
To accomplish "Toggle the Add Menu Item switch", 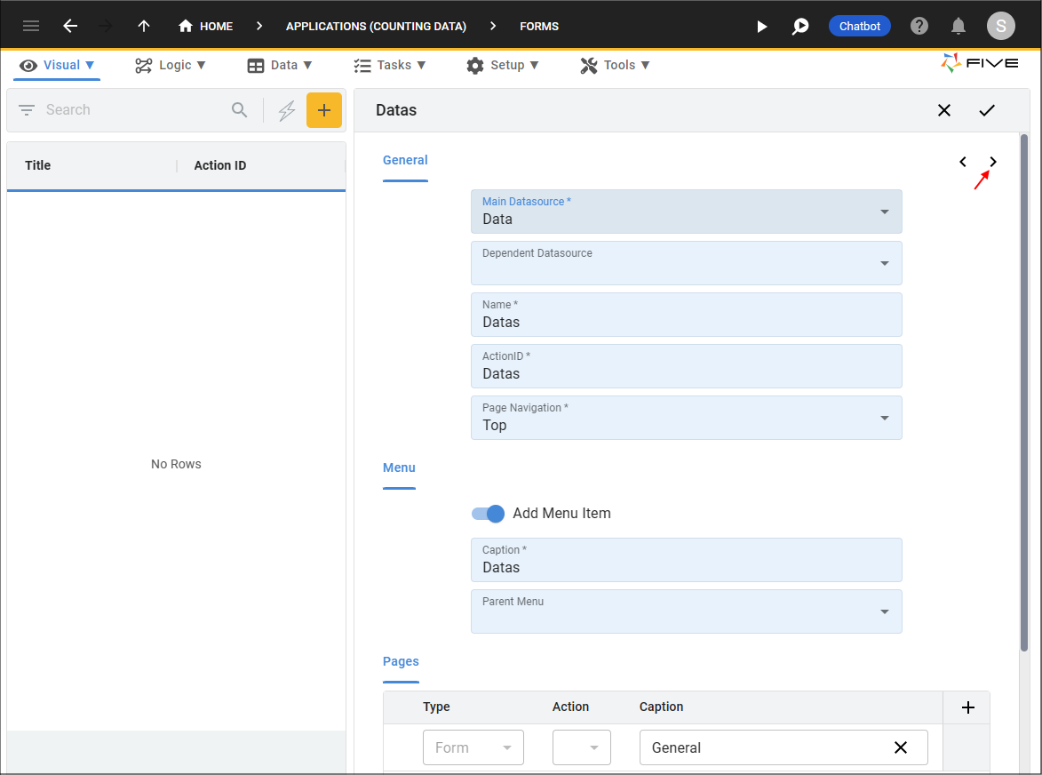I will point(489,513).
